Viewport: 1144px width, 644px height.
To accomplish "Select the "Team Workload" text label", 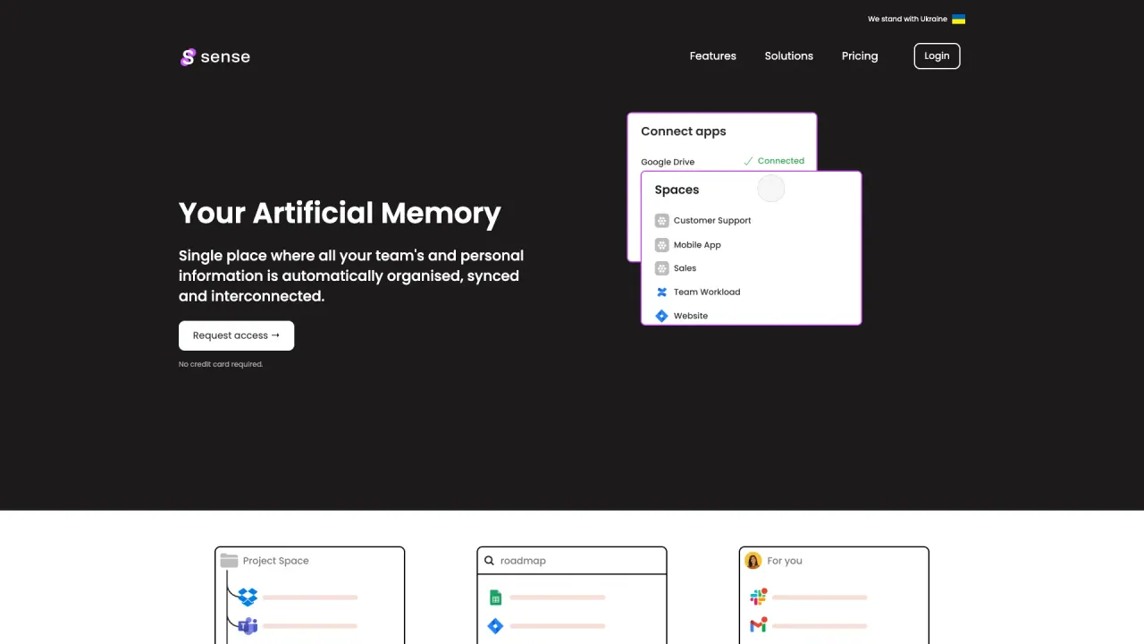I will tap(707, 292).
